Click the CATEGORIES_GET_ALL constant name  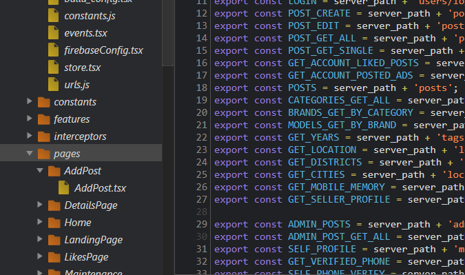[x=339, y=101]
